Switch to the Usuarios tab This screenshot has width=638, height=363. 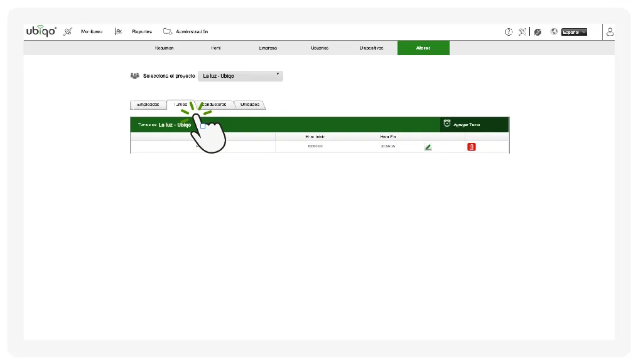[x=320, y=48]
